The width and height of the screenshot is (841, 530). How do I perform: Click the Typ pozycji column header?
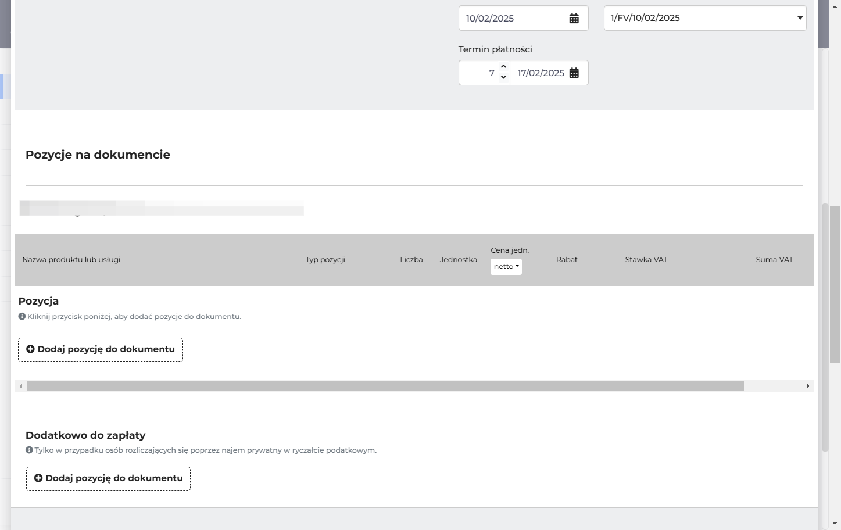point(325,260)
